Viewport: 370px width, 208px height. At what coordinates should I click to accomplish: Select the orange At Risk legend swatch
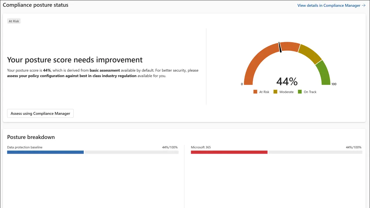pos(255,92)
